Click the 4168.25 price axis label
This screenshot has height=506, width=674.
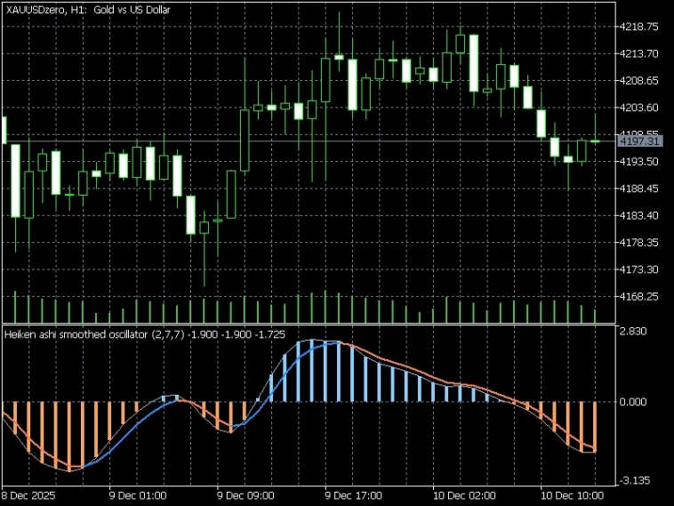[639, 296]
